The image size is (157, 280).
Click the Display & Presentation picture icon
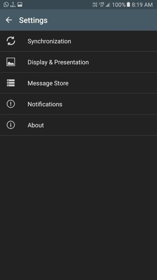pyautogui.click(x=11, y=62)
